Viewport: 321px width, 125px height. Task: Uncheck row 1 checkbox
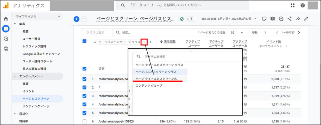click(x=84, y=79)
